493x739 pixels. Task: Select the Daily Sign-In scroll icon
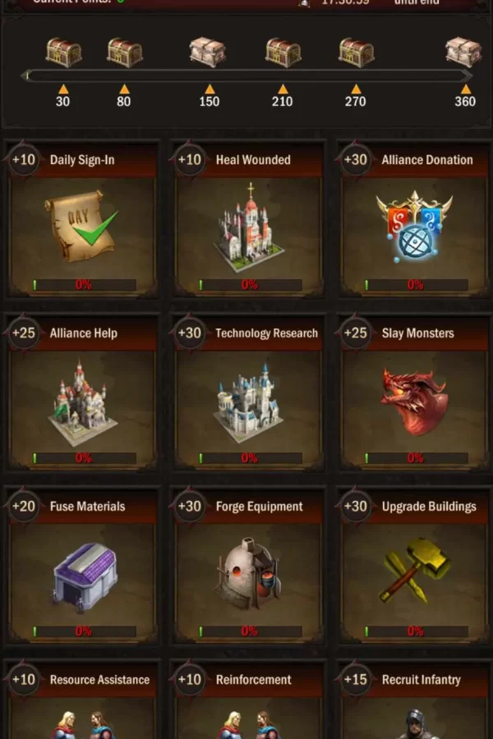(81, 225)
